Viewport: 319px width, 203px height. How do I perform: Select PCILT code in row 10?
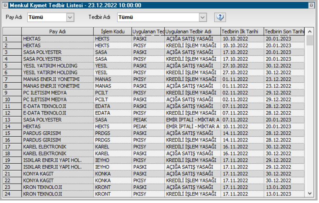click(x=101, y=99)
